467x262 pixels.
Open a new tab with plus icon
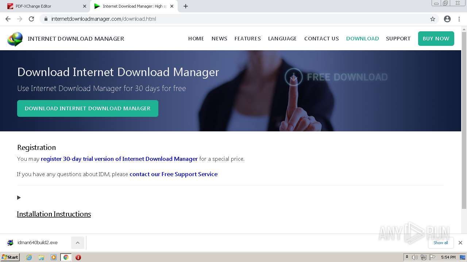click(x=186, y=6)
